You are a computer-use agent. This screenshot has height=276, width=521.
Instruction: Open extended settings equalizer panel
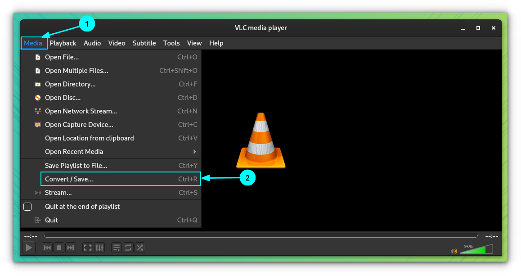99,247
